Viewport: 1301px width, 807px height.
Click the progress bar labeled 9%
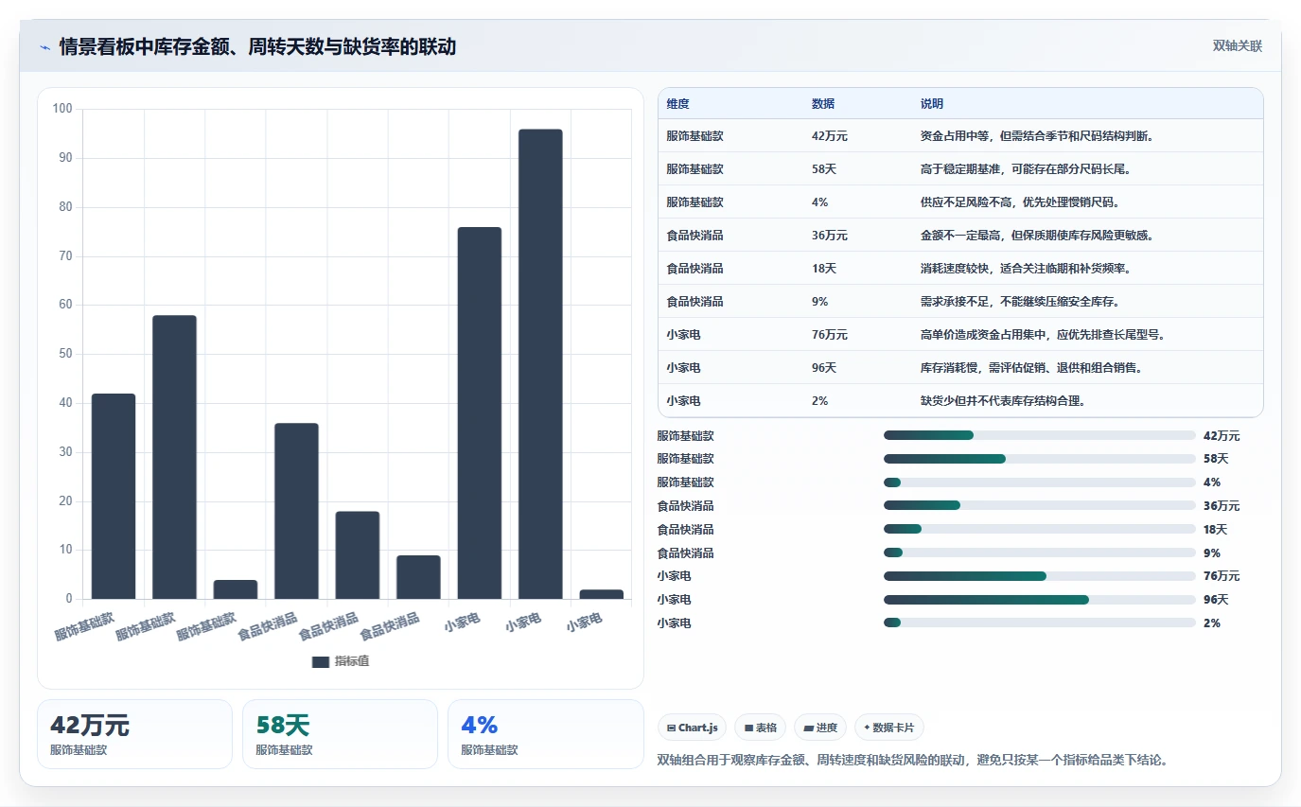pyautogui.click(x=1040, y=553)
